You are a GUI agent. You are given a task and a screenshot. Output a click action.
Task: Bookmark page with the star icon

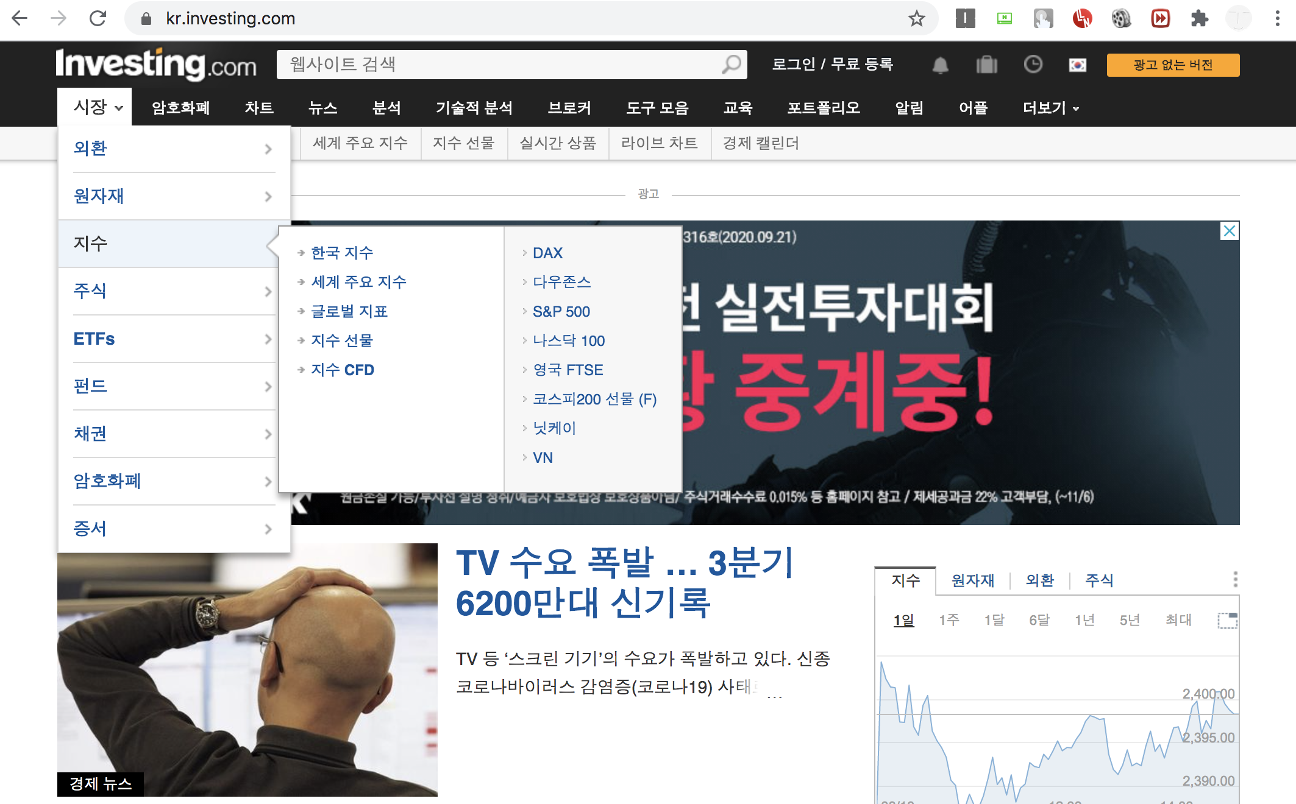916,19
